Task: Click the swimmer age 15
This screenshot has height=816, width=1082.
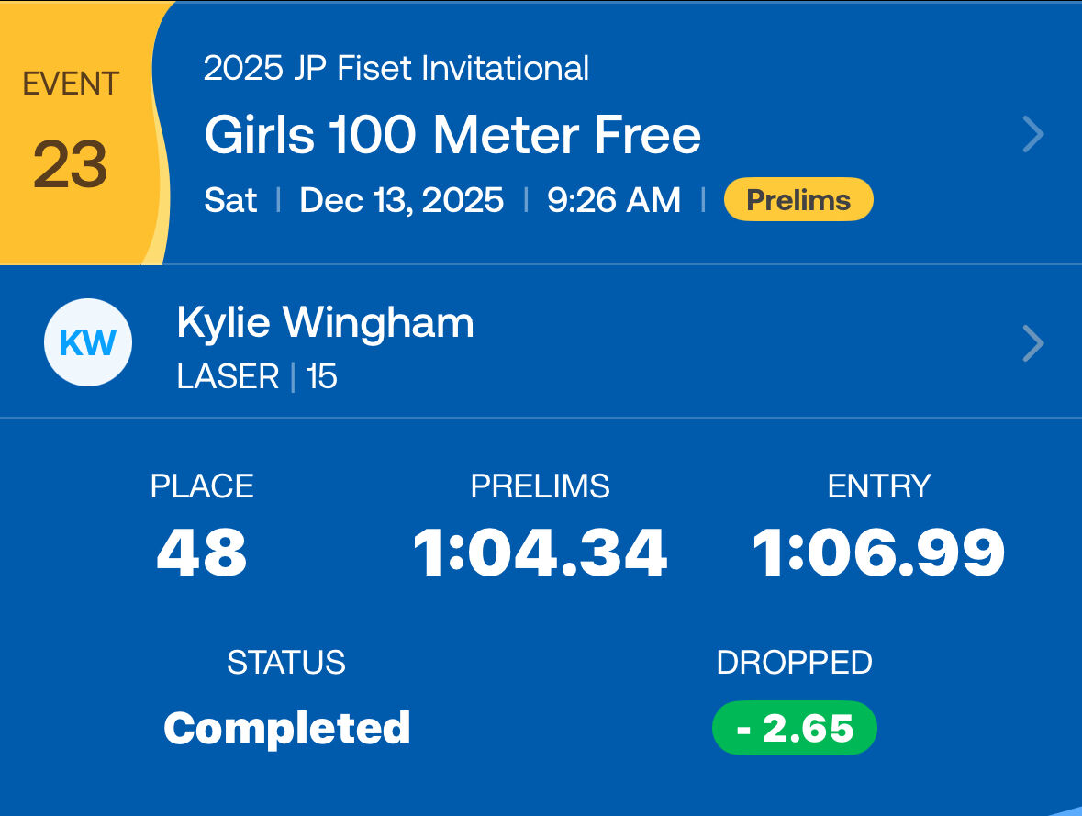Action: click(x=321, y=377)
